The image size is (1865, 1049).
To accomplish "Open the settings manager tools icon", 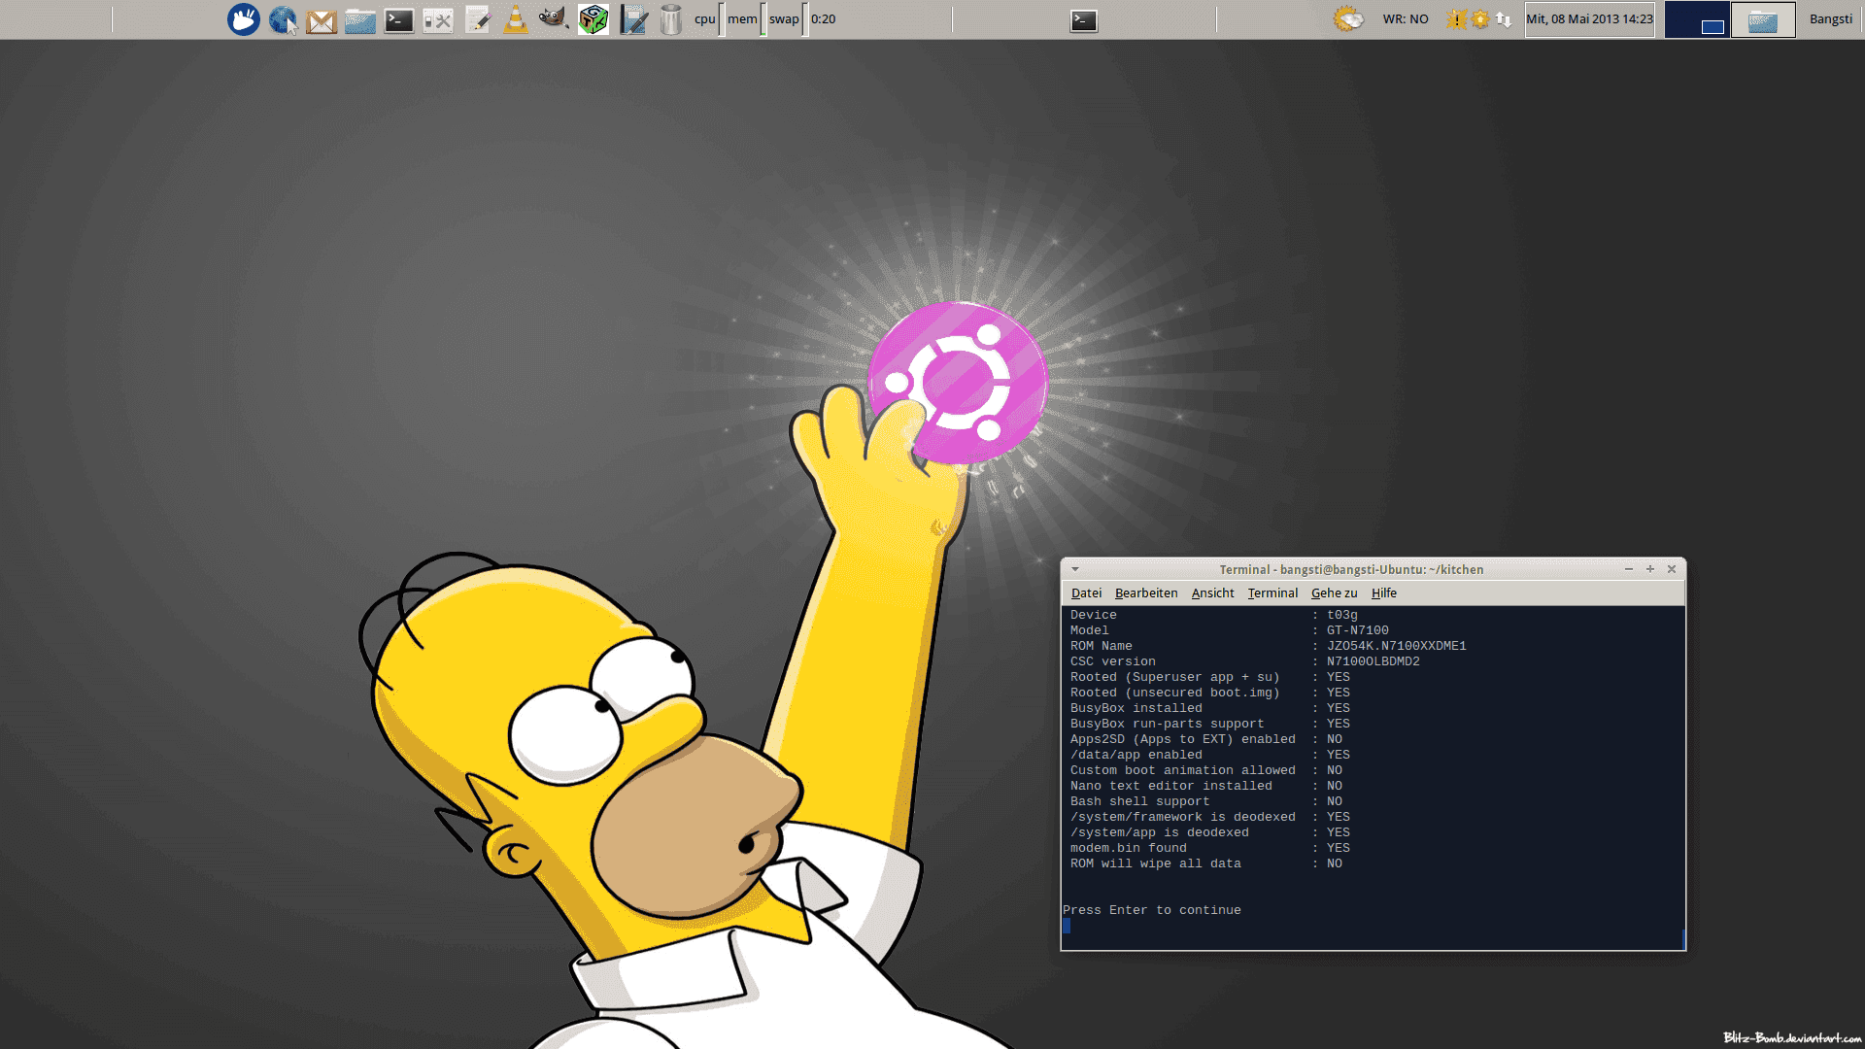I will pyautogui.click(x=438, y=20).
